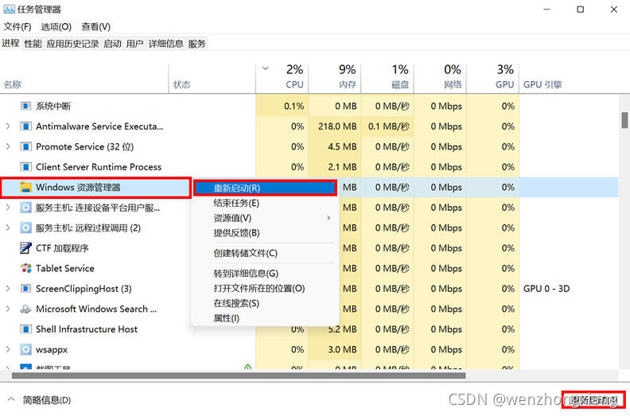Choose 创建转储文件(C) in context menu

(246, 253)
